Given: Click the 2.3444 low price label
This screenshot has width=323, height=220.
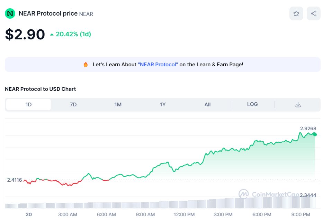Looking at the screenshot, I should [308, 195].
